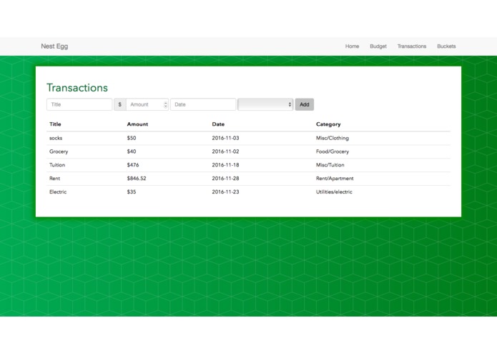
Task: Click the Utilities/electric category cell
Action: tap(334, 192)
